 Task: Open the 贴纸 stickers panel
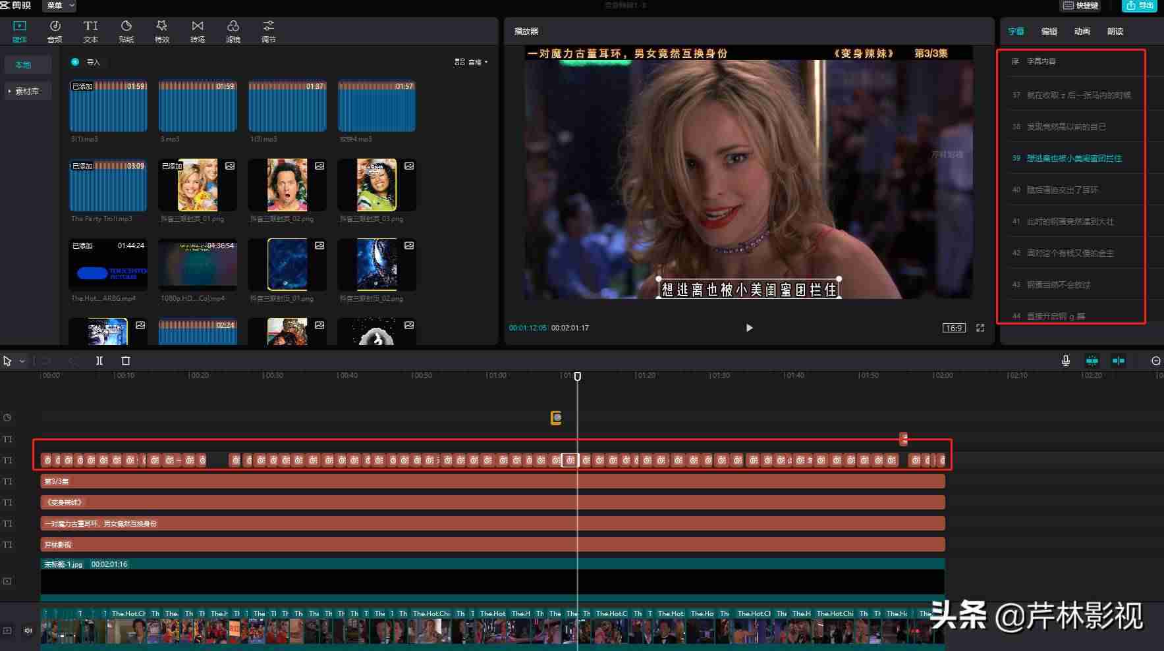pos(126,31)
